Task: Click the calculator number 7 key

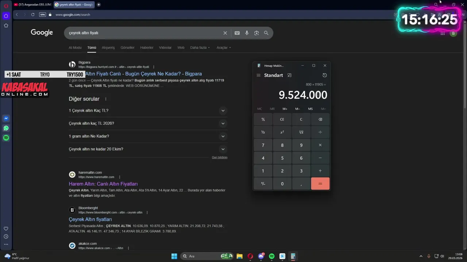Action: tap(263, 145)
